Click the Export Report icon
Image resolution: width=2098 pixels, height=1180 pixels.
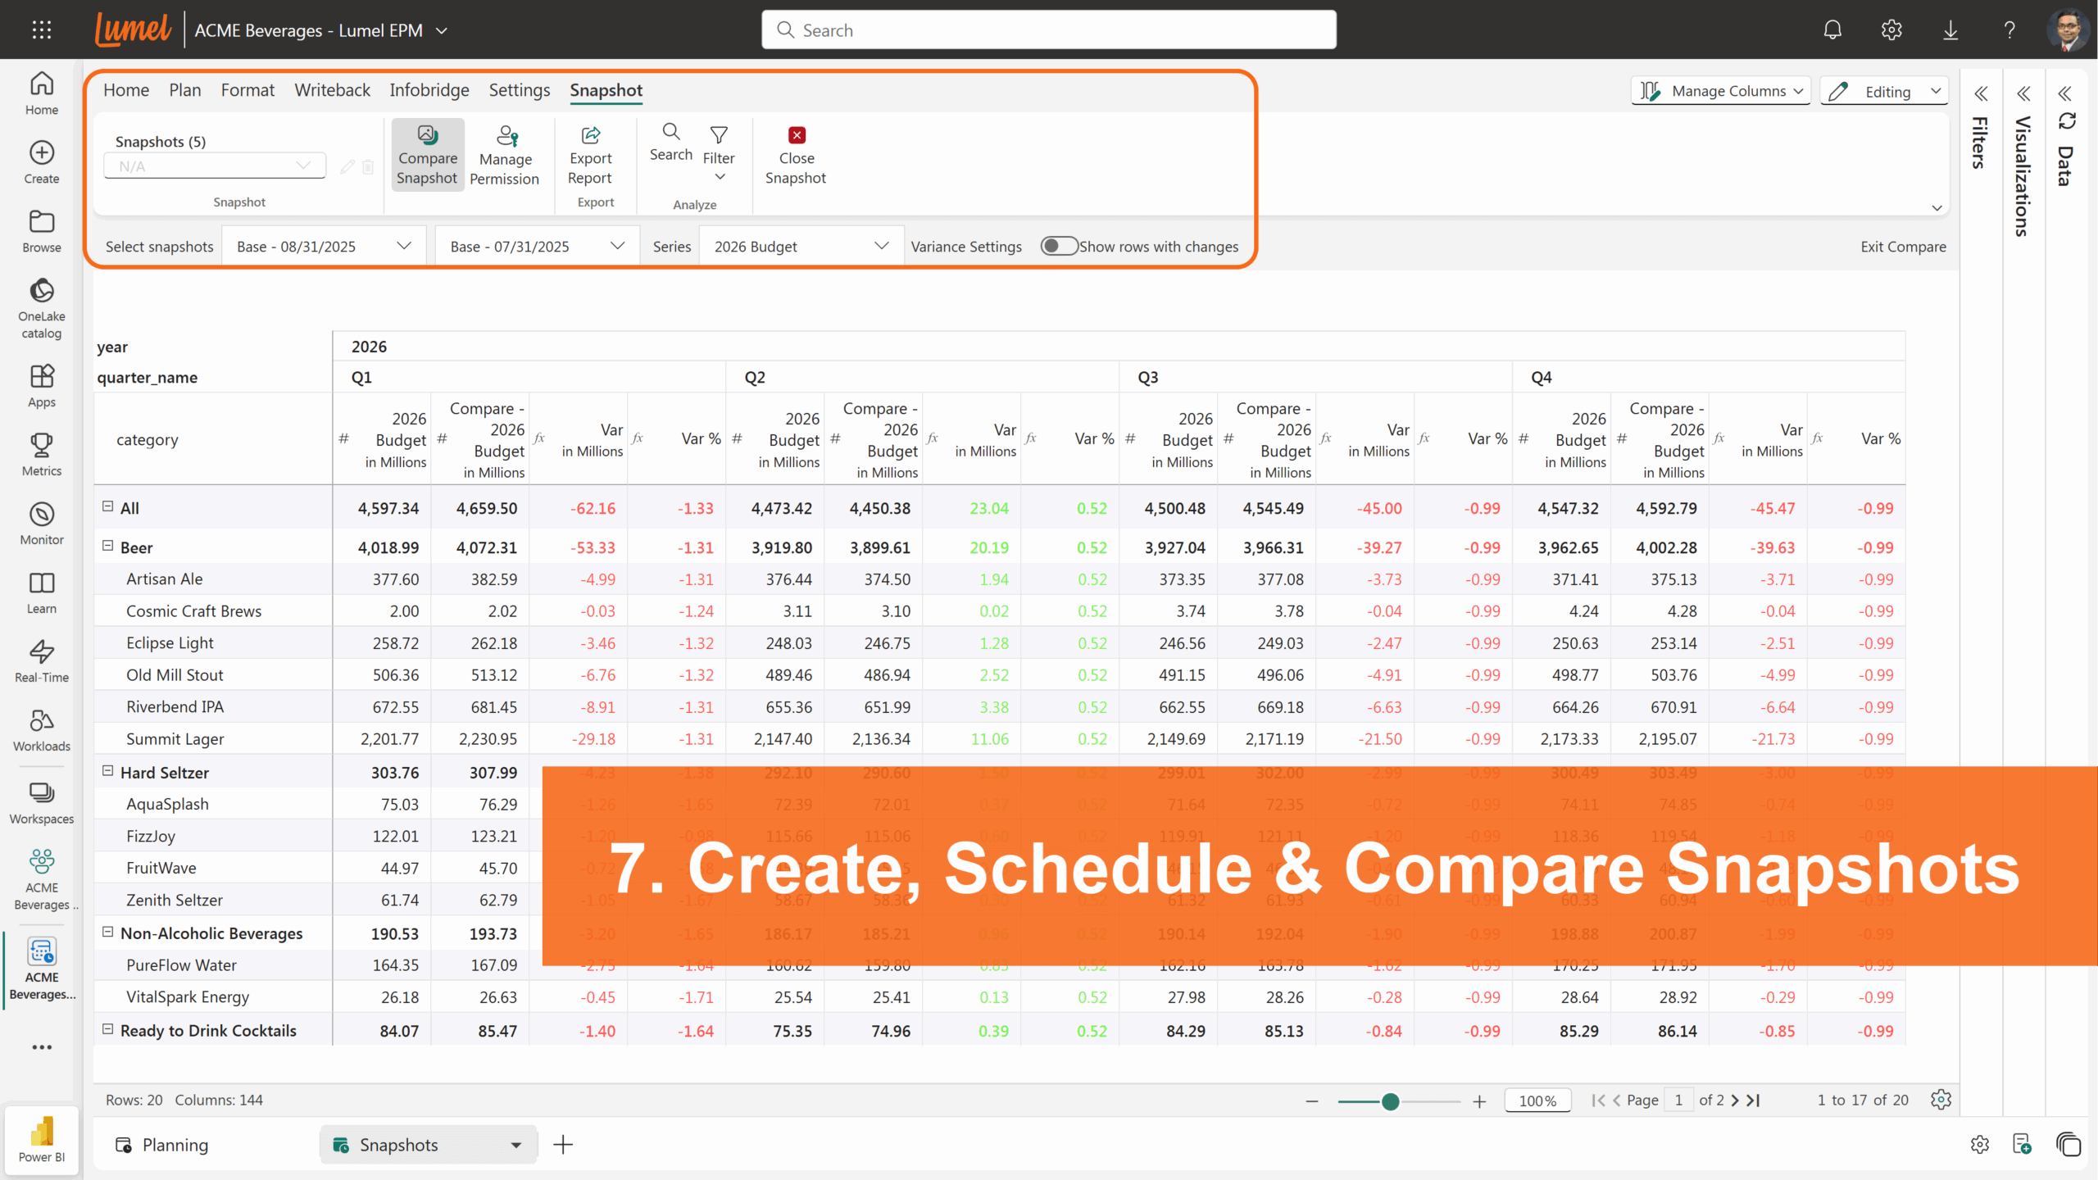click(590, 136)
